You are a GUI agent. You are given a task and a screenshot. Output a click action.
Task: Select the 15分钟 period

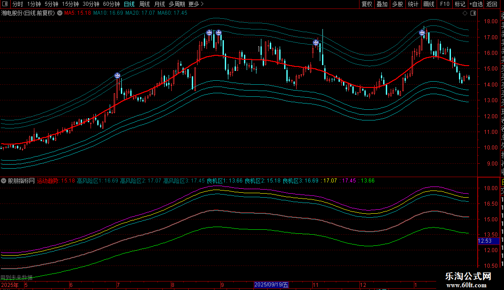pos(70,4)
